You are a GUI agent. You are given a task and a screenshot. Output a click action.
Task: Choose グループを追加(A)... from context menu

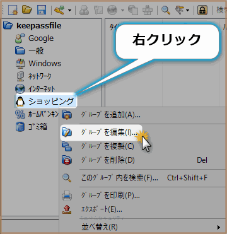(x=143, y=115)
